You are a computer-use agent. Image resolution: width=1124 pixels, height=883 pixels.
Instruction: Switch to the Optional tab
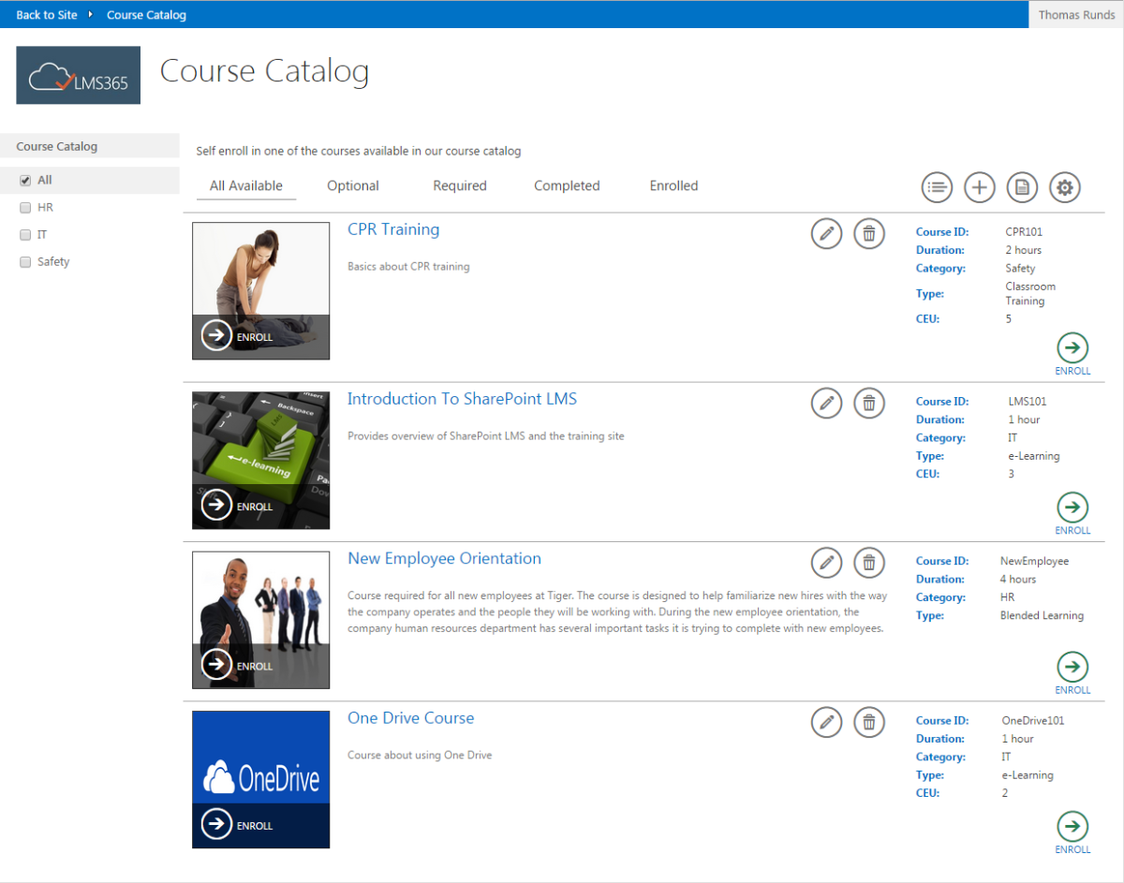(x=353, y=186)
